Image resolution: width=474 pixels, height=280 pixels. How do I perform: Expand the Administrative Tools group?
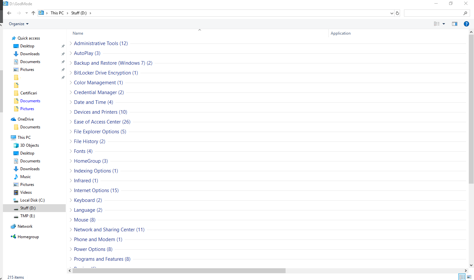(x=71, y=43)
